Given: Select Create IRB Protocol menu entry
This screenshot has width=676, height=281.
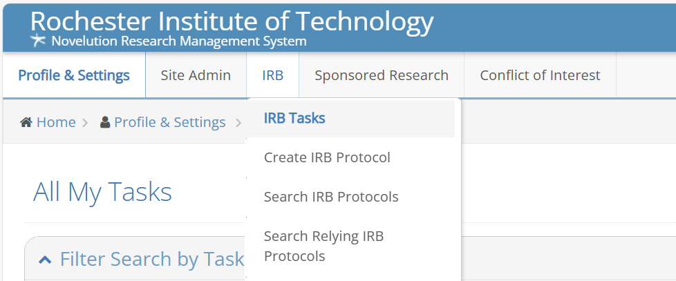Looking at the screenshot, I should pyautogui.click(x=327, y=157).
